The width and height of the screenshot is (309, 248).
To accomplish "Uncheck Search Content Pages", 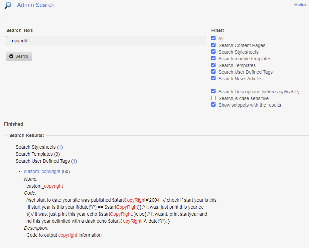I will [x=214, y=45].
